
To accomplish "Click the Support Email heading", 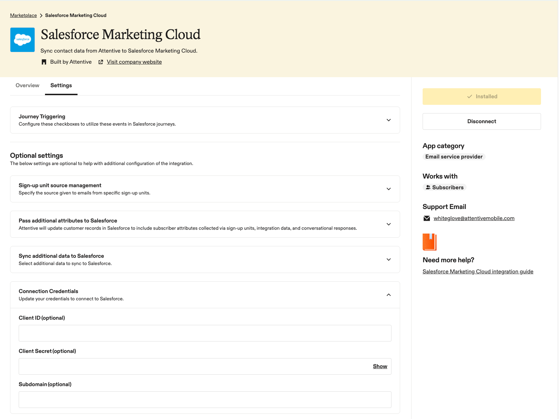I will 444,207.
